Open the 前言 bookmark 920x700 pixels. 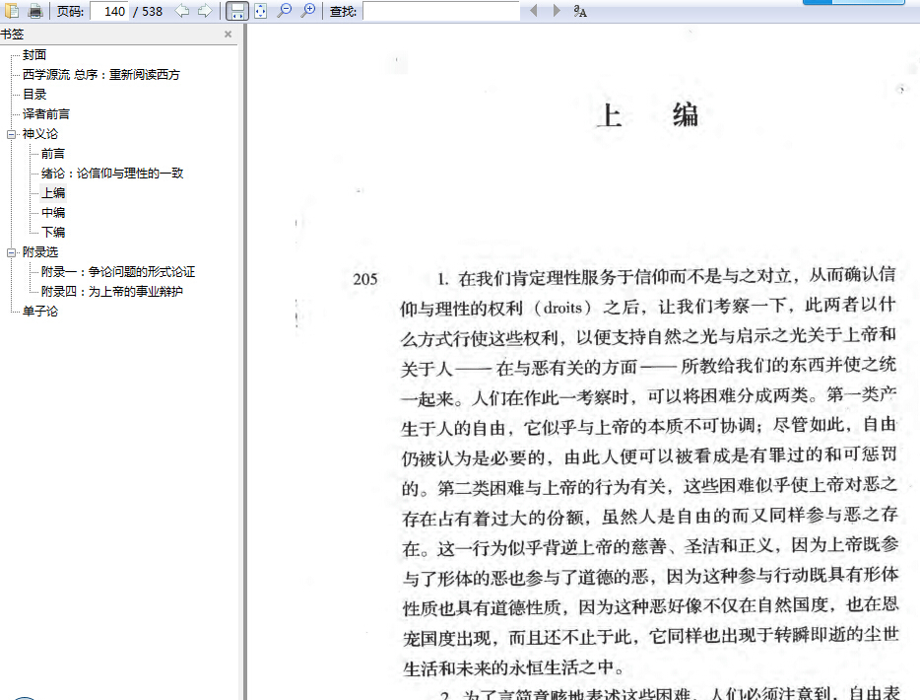[53, 153]
